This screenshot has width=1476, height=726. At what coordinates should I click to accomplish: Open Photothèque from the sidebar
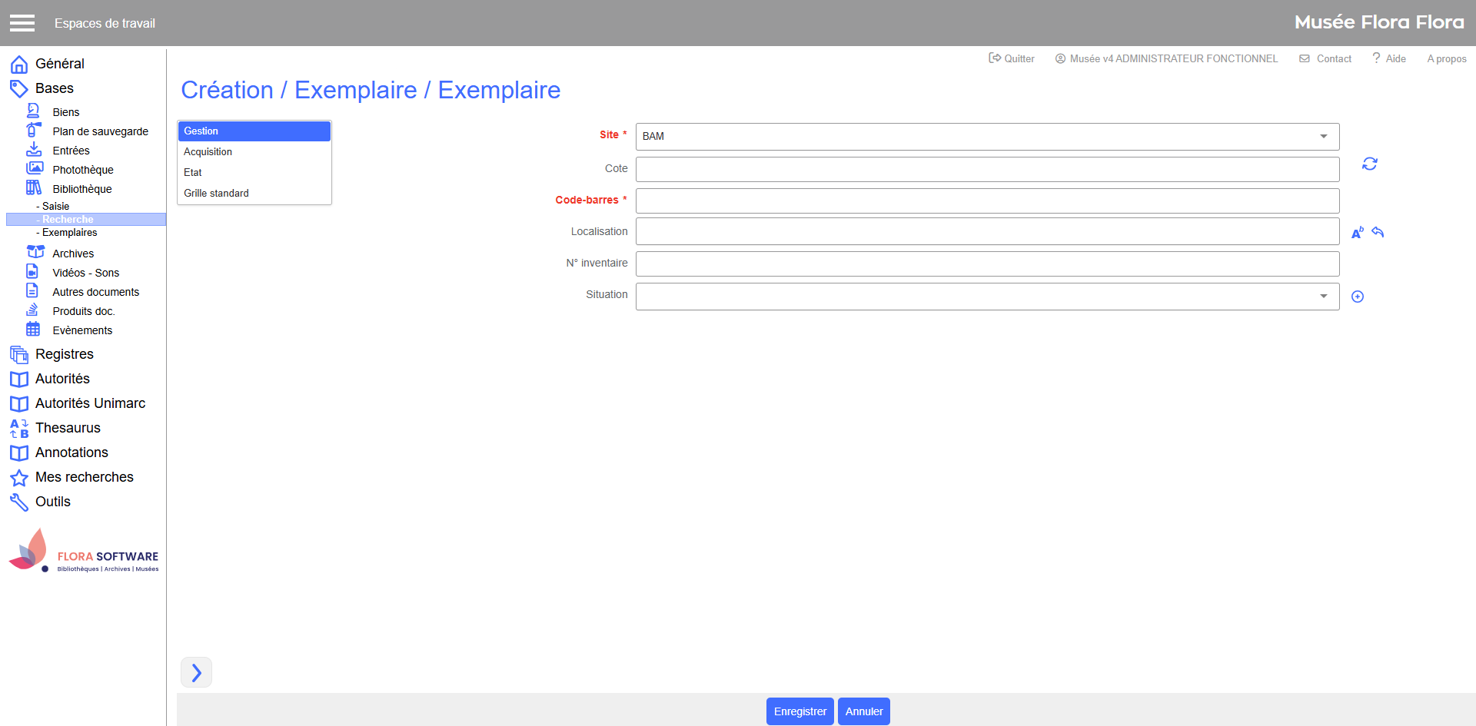[x=82, y=170]
